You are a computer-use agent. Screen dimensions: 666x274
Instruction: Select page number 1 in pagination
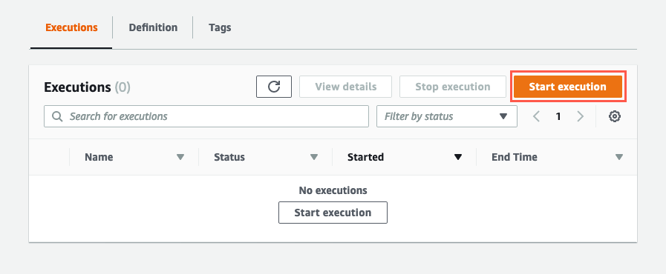point(558,116)
